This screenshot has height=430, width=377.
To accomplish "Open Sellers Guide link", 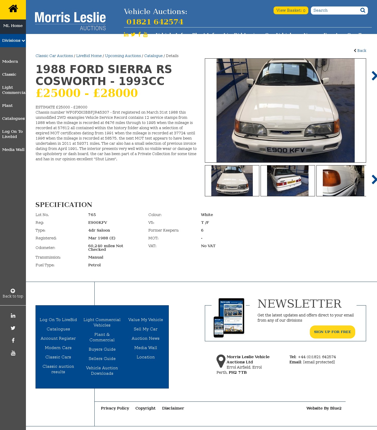I will [x=102, y=359].
